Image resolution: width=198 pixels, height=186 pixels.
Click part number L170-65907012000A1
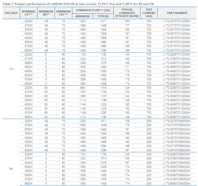point(177,117)
